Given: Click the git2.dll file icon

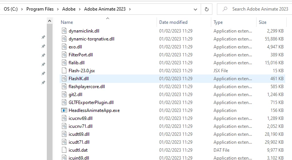Looking at the screenshot, I should click(64, 95).
